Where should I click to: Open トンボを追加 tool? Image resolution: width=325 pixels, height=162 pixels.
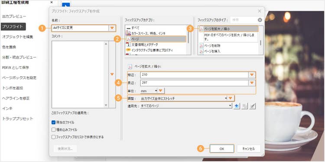(x=13, y=88)
